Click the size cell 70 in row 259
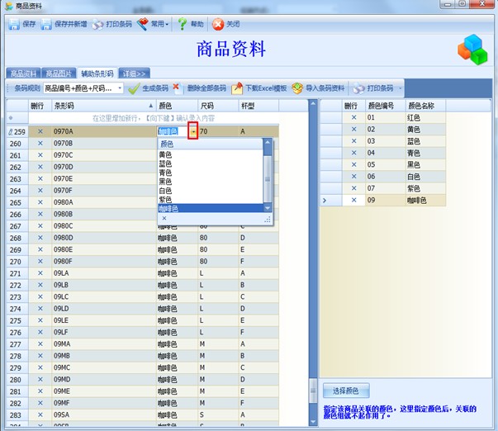Image resolution: width=498 pixels, height=431 pixels. pyautogui.click(x=218, y=131)
